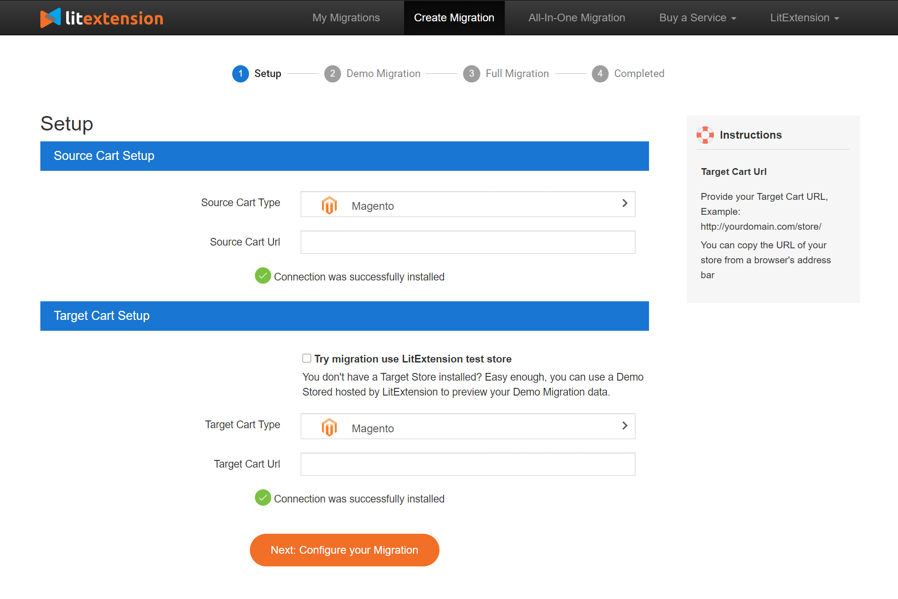898x599 pixels.
Task: Click step 4 Completed circle
Action: tap(600, 73)
